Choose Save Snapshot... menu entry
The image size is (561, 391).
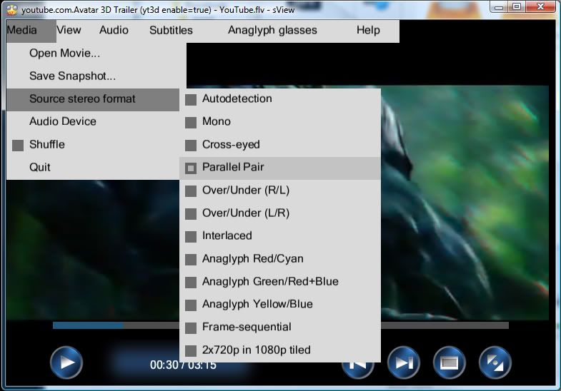(93, 76)
